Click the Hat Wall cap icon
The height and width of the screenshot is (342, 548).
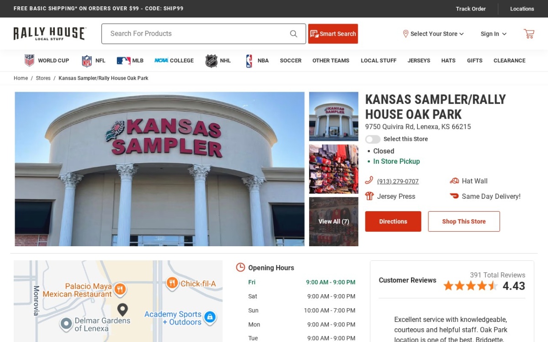[x=454, y=181]
